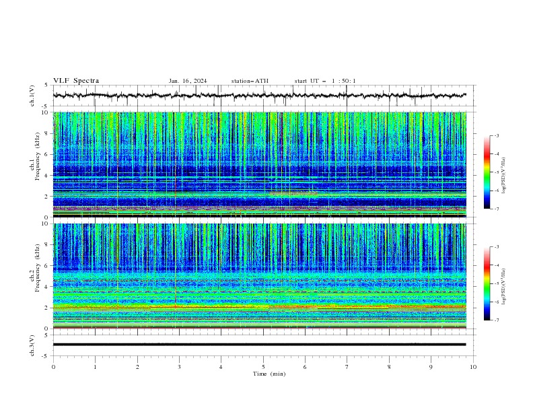
Task: Click the time axis tick label "5"
Action: point(263,367)
